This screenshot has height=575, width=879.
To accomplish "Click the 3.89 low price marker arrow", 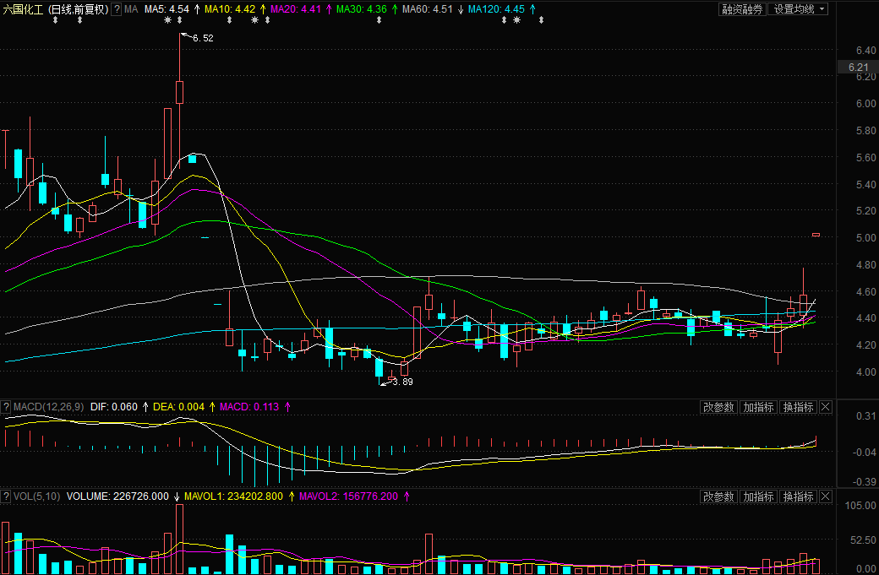I will point(385,383).
